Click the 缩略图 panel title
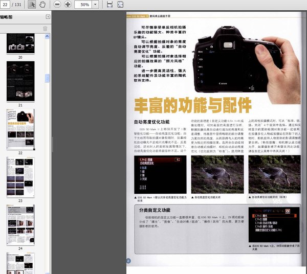Screen dimensions: 307x274 point(6,17)
